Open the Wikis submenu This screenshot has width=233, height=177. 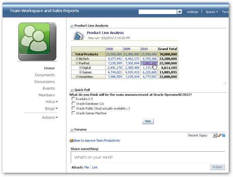[x=52, y=102]
